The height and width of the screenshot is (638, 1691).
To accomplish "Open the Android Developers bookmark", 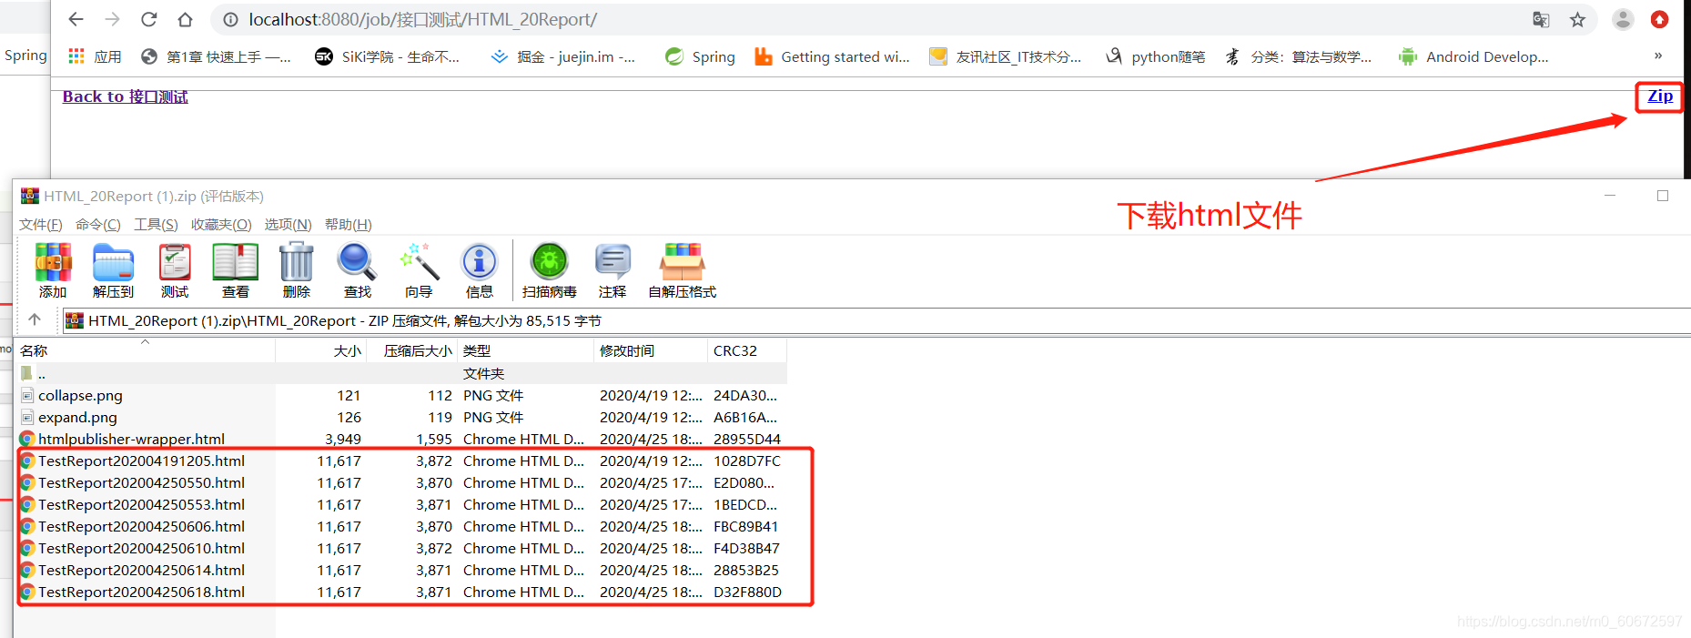I will tap(1473, 56).
